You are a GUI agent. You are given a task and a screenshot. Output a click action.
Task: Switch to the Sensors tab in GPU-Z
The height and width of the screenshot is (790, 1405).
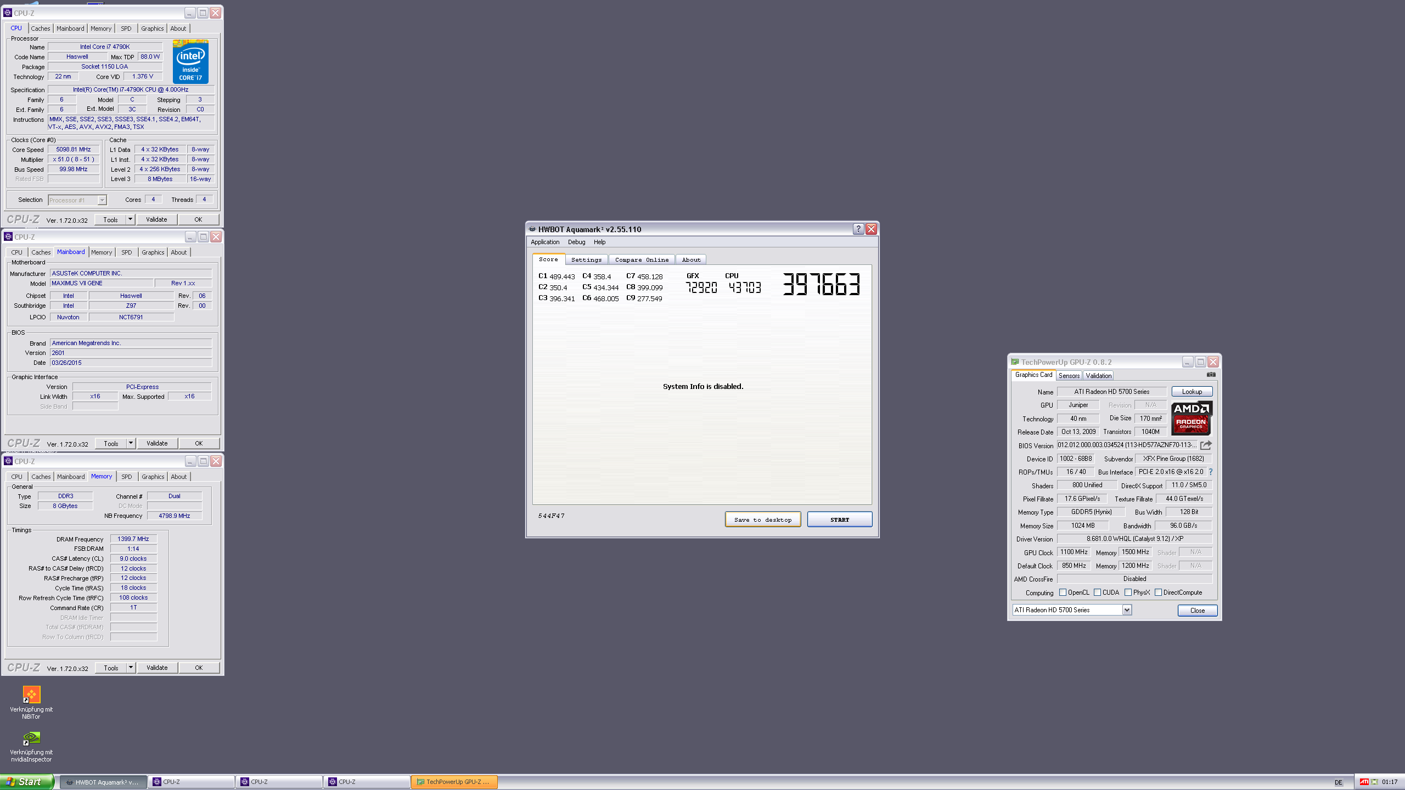point(1069,376)
